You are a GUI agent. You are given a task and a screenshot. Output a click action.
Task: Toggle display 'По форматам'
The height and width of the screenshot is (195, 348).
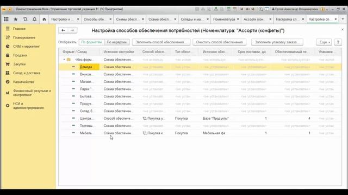coord(91,42)
